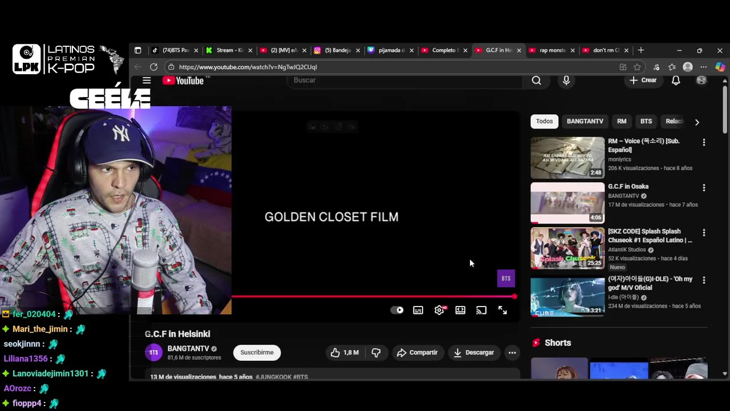
Task: Open browser profile icon
Action: 688,67
